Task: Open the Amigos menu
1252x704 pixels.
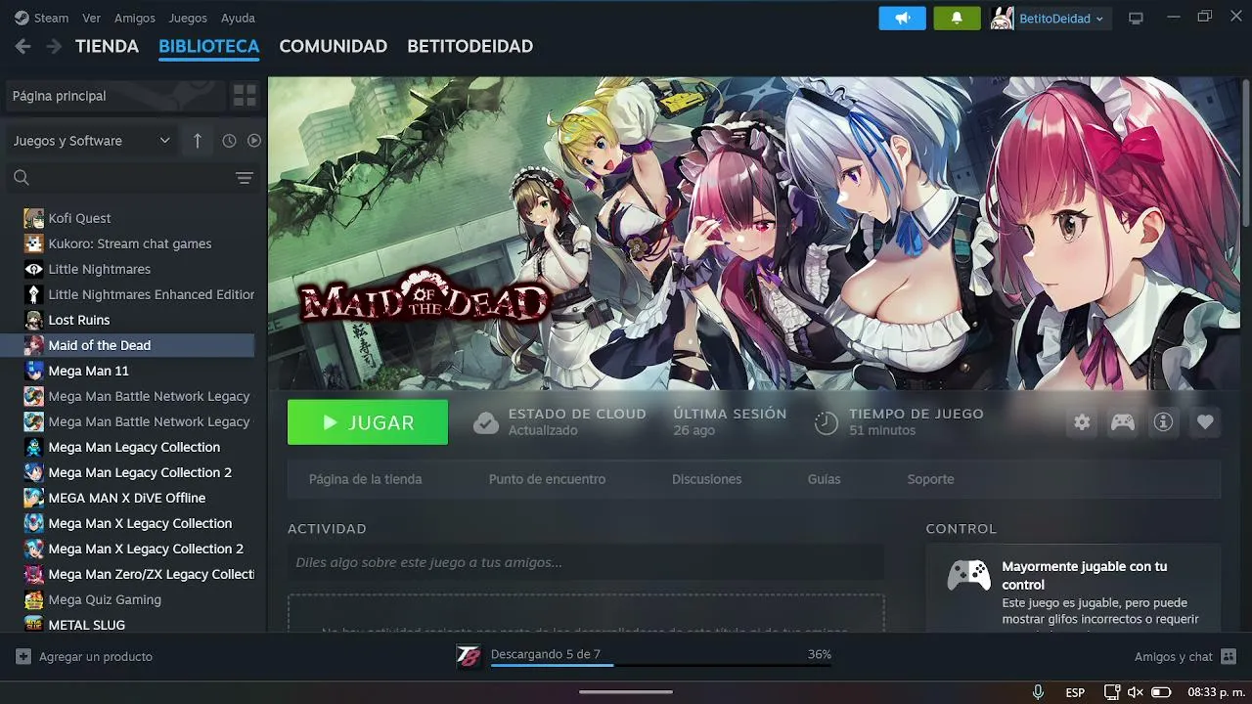Action: tap(135, 18)
